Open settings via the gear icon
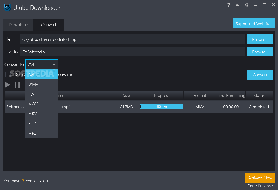Image resolution: width=278 pixels, height=190 pixels. [x=247, y=5]
